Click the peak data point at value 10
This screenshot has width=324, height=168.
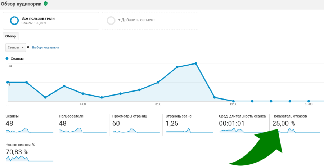[x=196, y=63]
